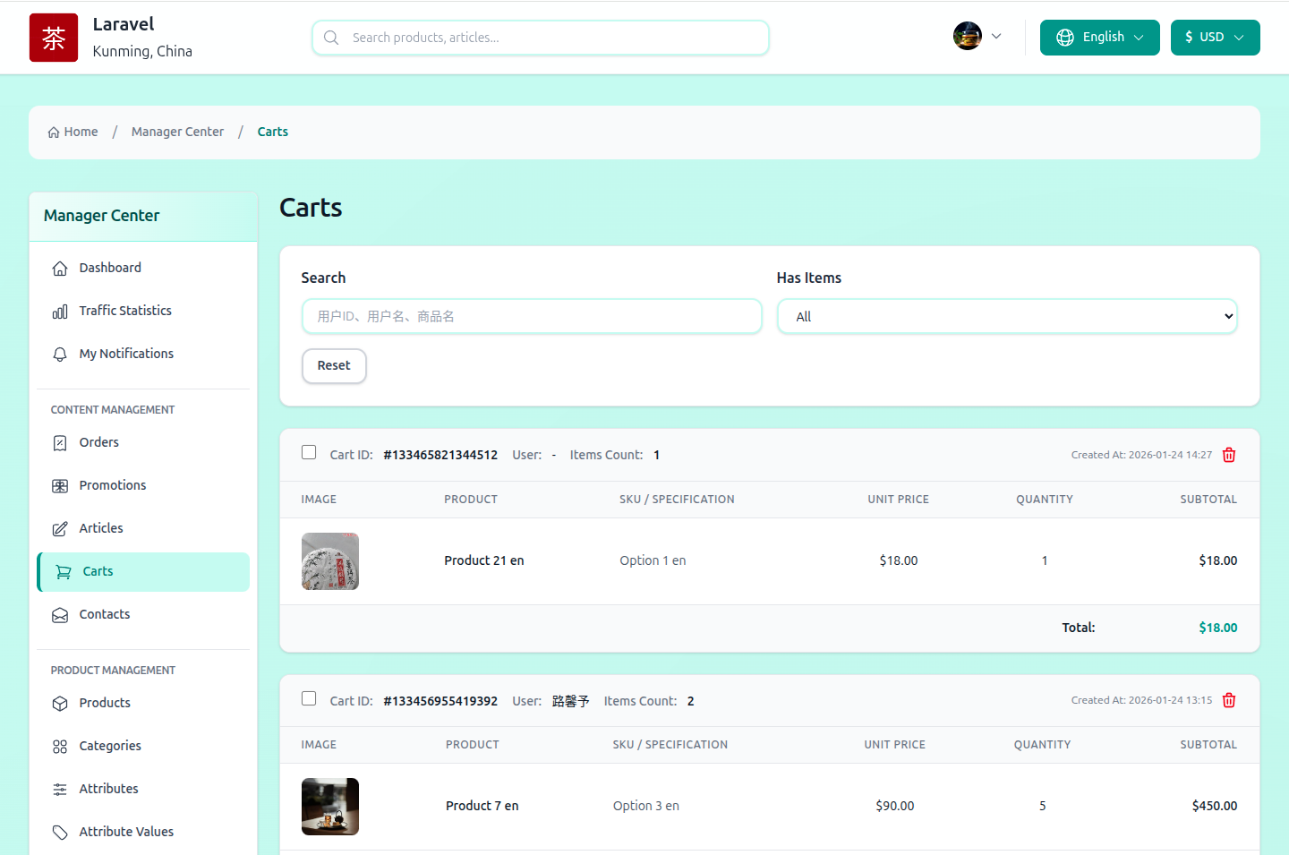Click the Kunming, China subtitle
Viewport: 1289px width, 855px height.
pyautogui.click(x=142, y=51)
